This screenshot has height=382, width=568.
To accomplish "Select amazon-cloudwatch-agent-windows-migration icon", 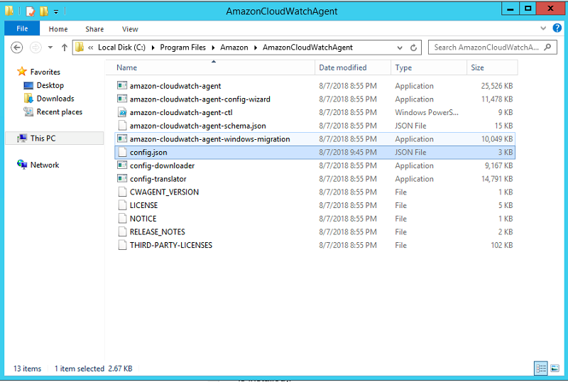I will [x=122, y=138].
